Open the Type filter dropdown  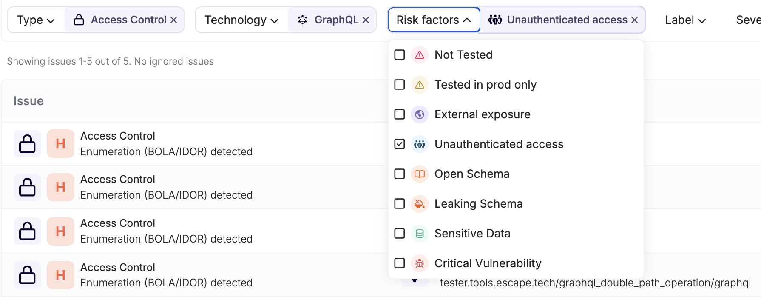[35, 20]
